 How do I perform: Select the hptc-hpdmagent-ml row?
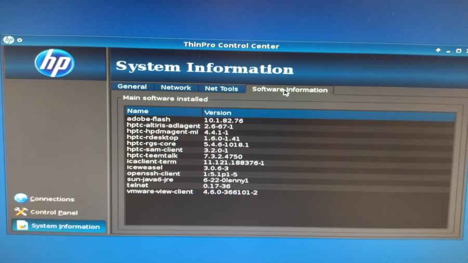(290, 132)
